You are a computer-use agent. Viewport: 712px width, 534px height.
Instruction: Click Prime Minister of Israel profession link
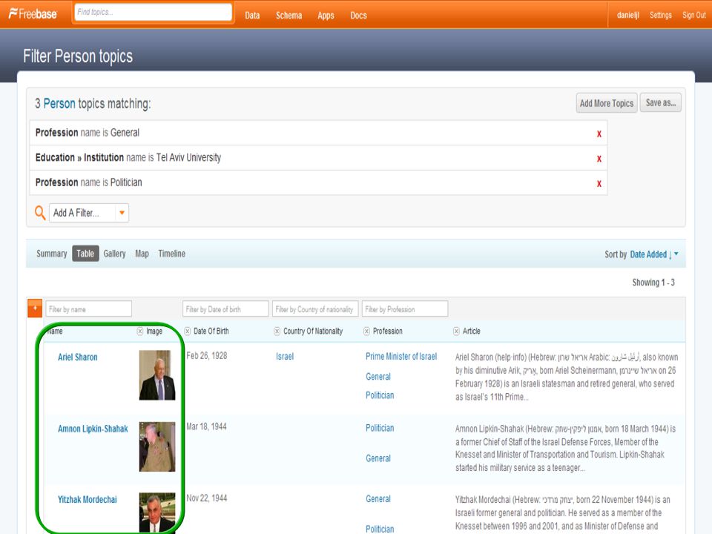click(401, 357)
